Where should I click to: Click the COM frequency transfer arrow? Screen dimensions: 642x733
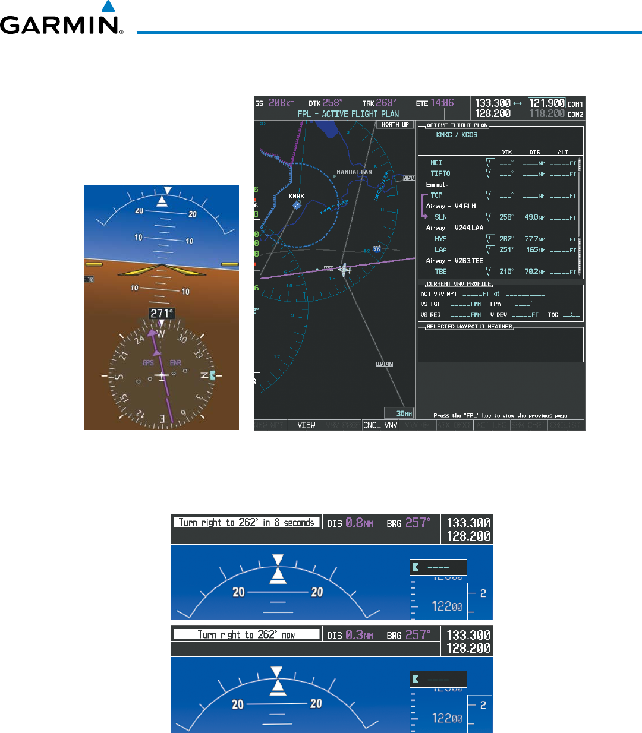pyautogui.click(x=517, y=103)
